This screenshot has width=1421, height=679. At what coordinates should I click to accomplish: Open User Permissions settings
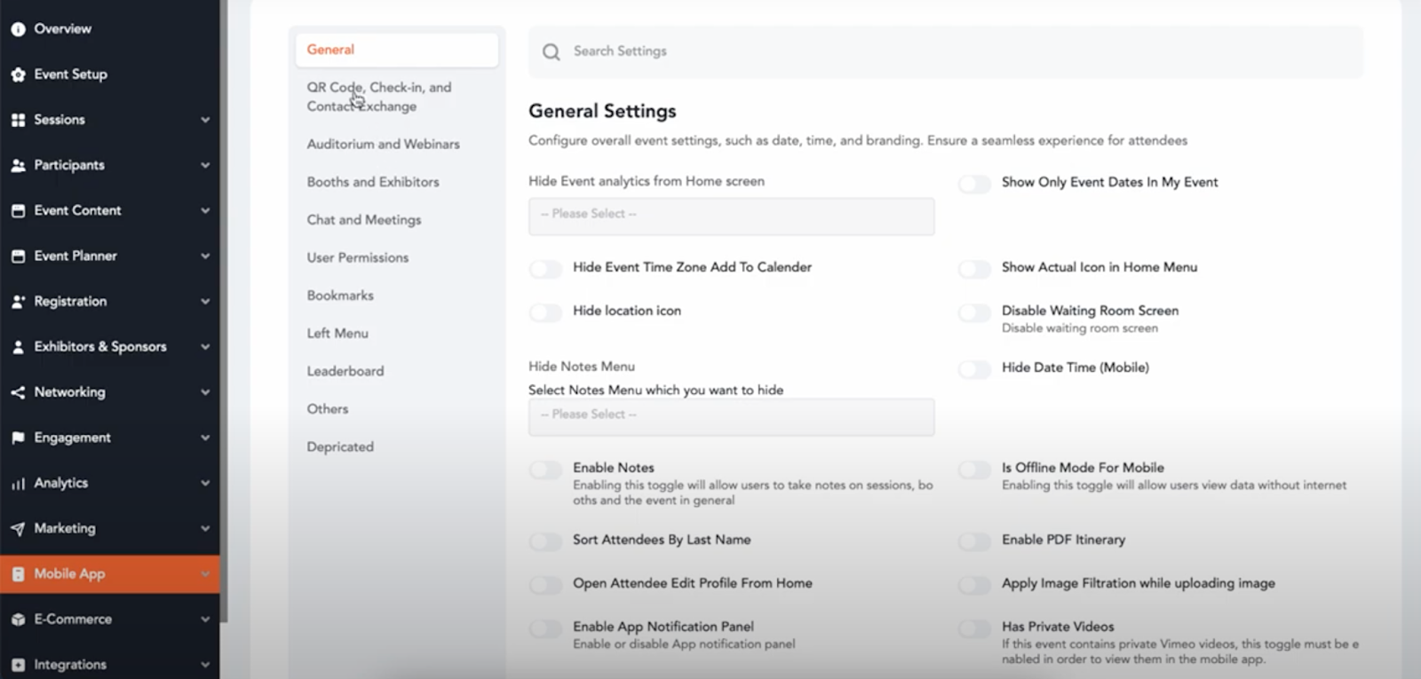[358, 257]
